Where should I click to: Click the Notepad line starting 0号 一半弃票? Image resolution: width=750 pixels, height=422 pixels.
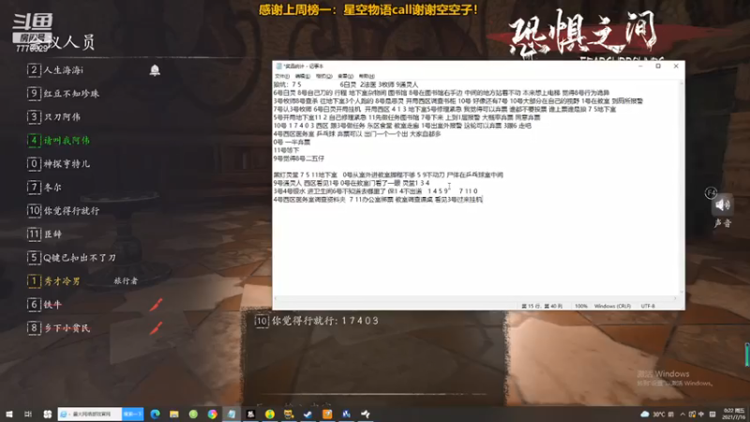pos(292,143)
